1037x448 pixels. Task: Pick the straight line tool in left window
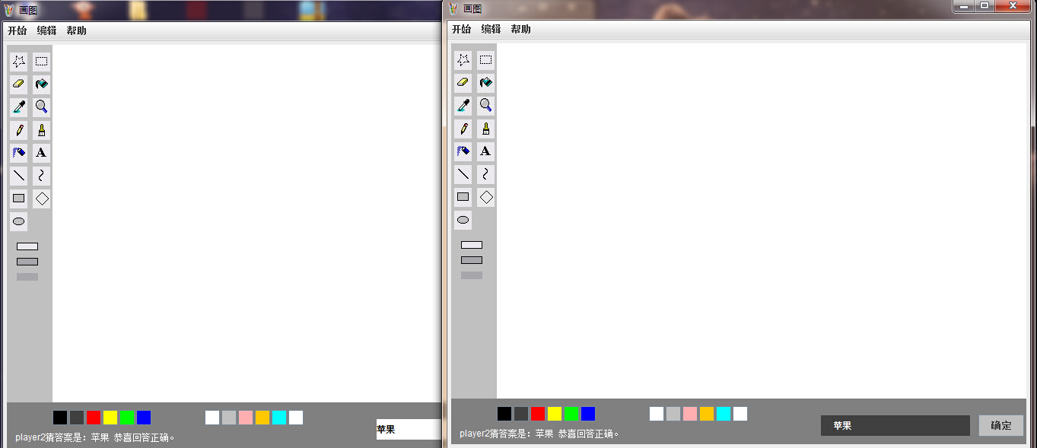(x=19, y=176)
